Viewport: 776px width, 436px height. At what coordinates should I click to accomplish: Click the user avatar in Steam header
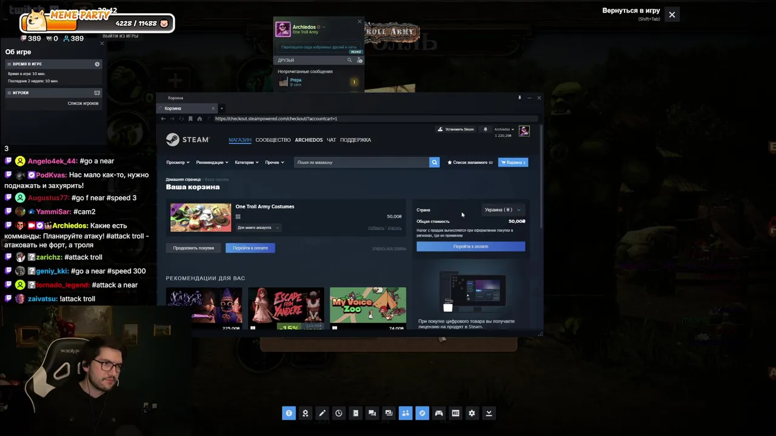point(524,131)
